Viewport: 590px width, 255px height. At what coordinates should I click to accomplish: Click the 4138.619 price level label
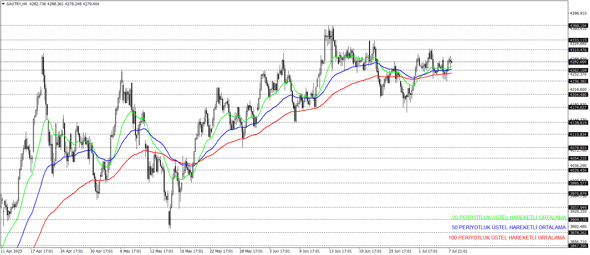[578, 123]
